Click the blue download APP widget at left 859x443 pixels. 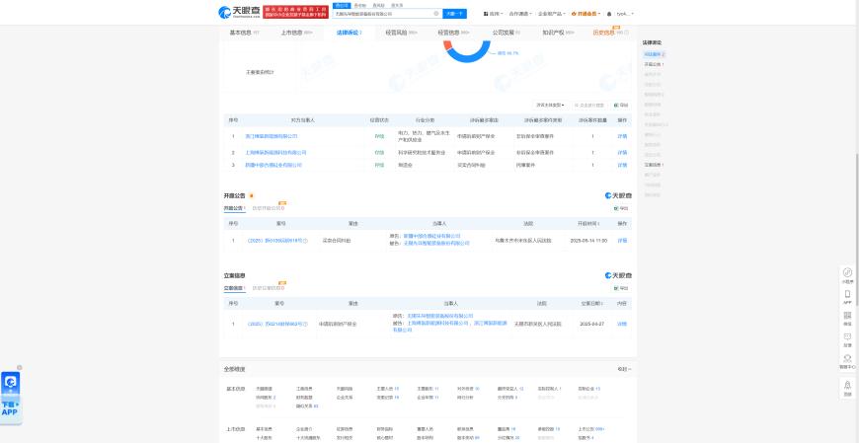pyautogui.click(x=10, y=394)
